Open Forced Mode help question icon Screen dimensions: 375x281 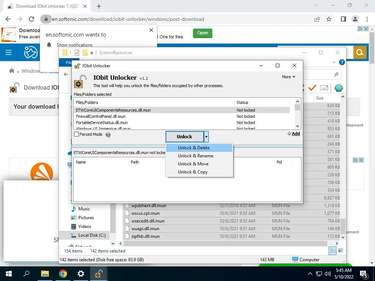point(108,135)
